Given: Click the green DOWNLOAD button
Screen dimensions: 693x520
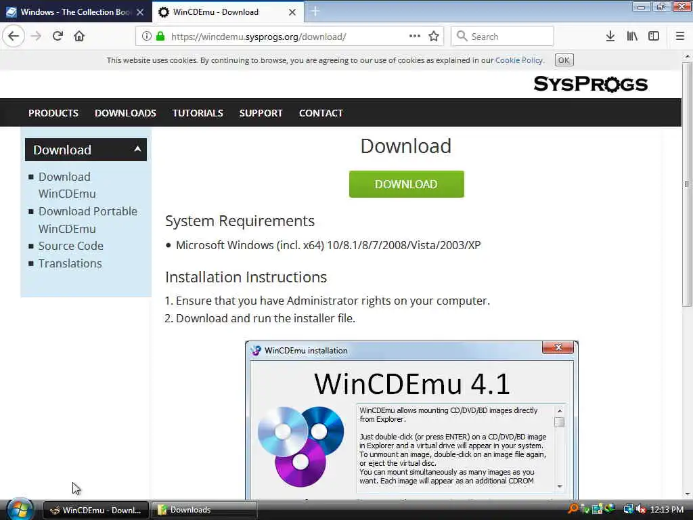Looking at the screenshot, I should [x=406, y=184].
